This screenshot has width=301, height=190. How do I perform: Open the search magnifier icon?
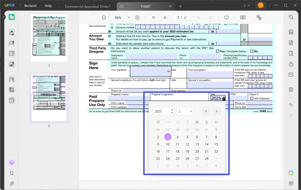[x=291, y=17]
